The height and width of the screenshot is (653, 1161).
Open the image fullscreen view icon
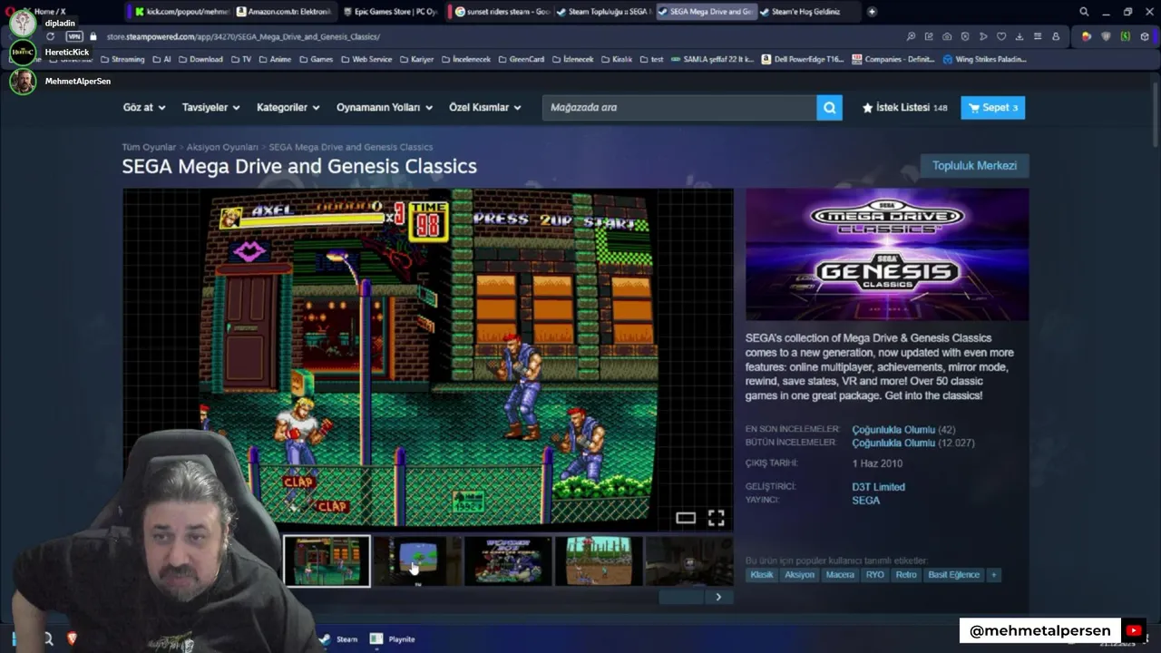click(717, 518)
